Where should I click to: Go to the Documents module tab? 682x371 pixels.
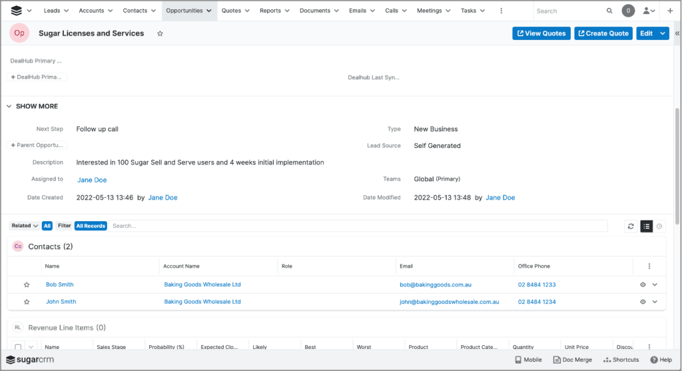(x=315, y=11)
